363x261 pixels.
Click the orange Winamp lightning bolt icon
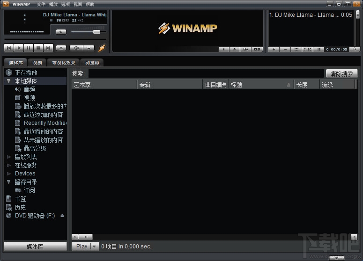tap(102, 48)
